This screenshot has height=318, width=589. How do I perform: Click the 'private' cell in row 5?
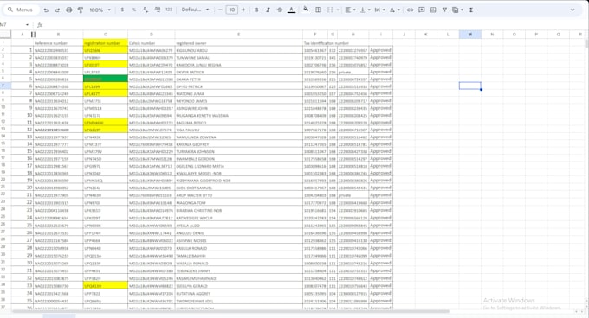(x=353, y=72)
